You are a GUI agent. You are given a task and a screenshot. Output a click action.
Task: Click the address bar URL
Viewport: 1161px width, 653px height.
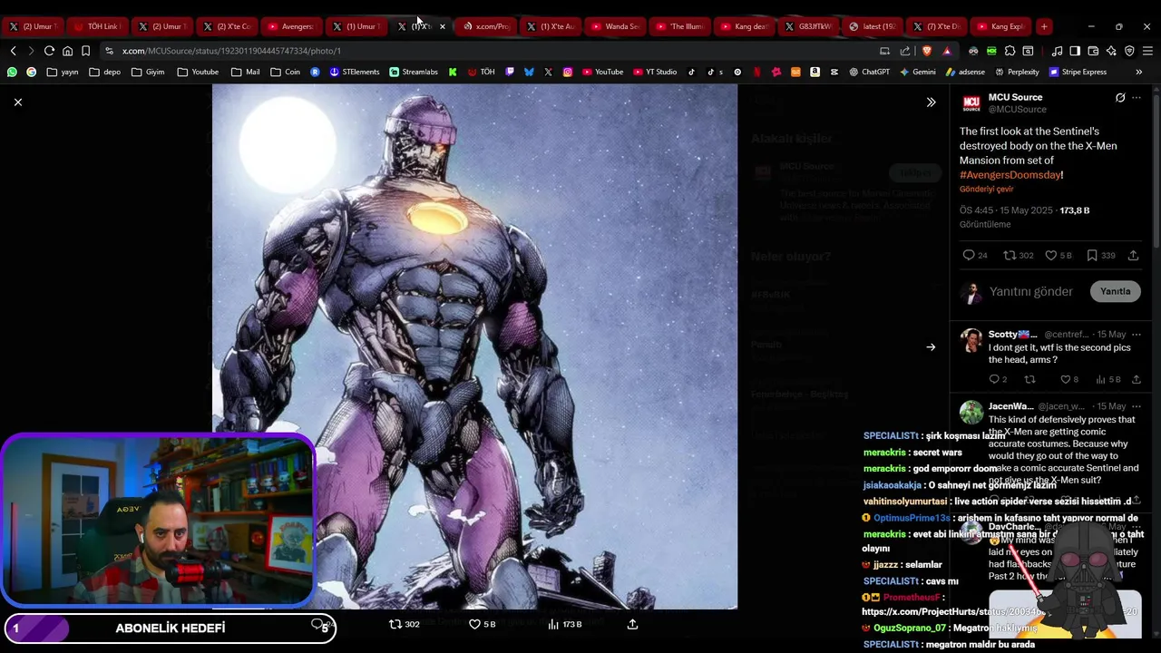pyautogui.click(x=232, y=51)
